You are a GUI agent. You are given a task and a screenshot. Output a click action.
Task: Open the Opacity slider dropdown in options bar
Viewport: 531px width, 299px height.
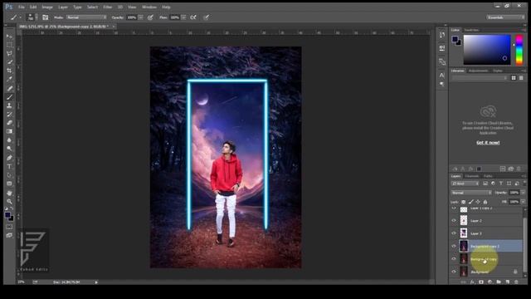(140, 17)
